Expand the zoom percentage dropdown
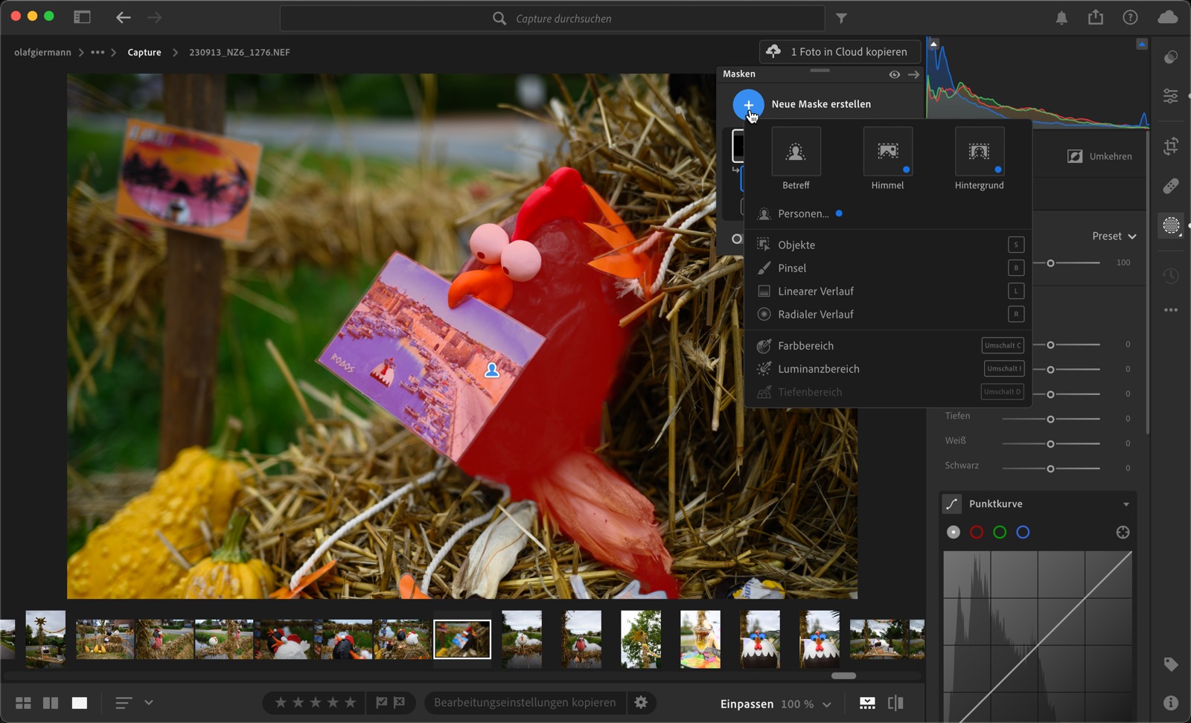1191x723 pixels. point(826,704)
